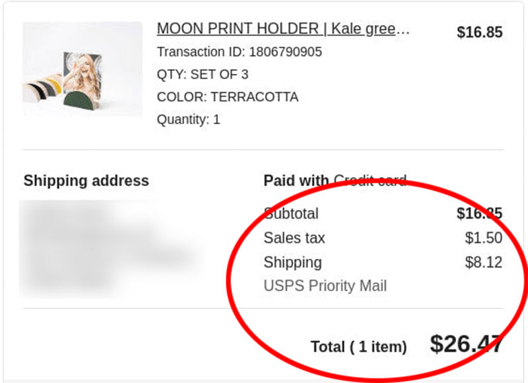Click the Paid with label
The height and width of the screenshot is (383, 528).
296,181
